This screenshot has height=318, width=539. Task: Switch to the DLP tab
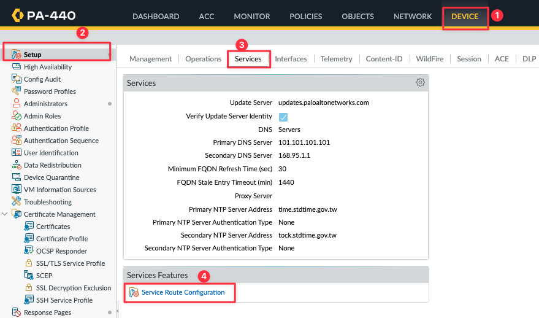(529, 59)
